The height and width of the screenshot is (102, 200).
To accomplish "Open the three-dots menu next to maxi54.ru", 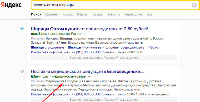I will coord(86,34).
